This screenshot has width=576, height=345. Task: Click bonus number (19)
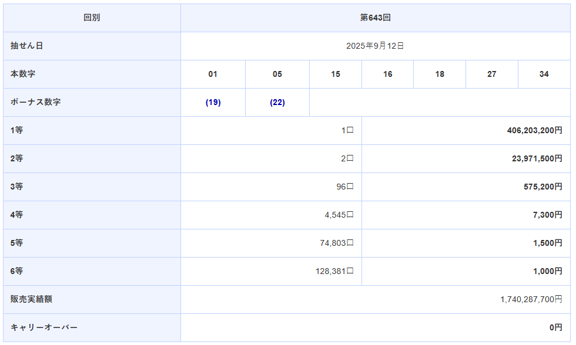[x=213, y=102]
